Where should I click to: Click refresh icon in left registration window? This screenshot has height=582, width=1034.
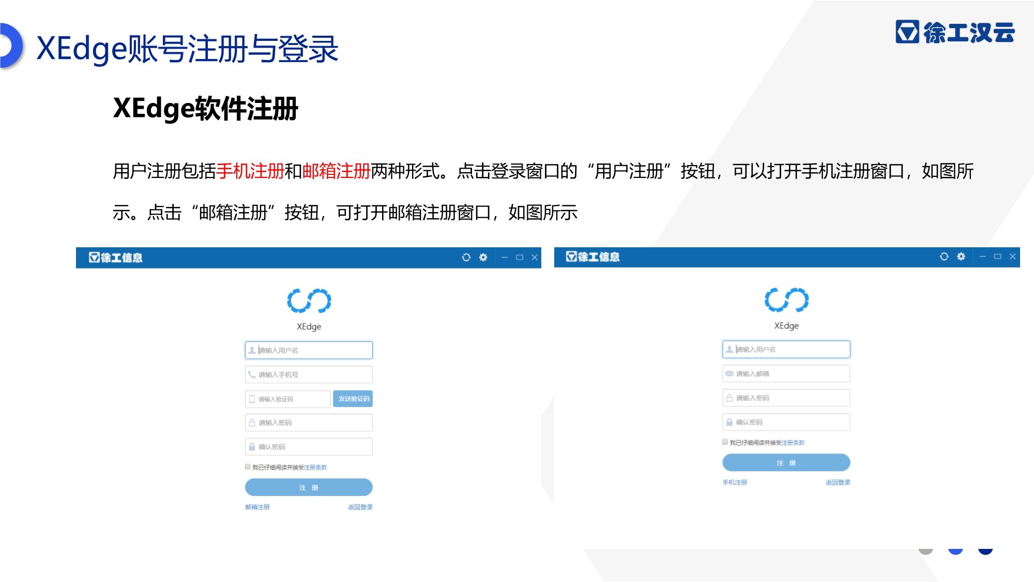466,257
